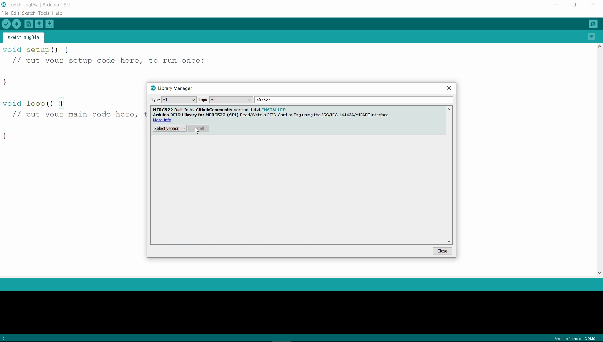Upload sketch with the arrow icon

coord(17,24)
